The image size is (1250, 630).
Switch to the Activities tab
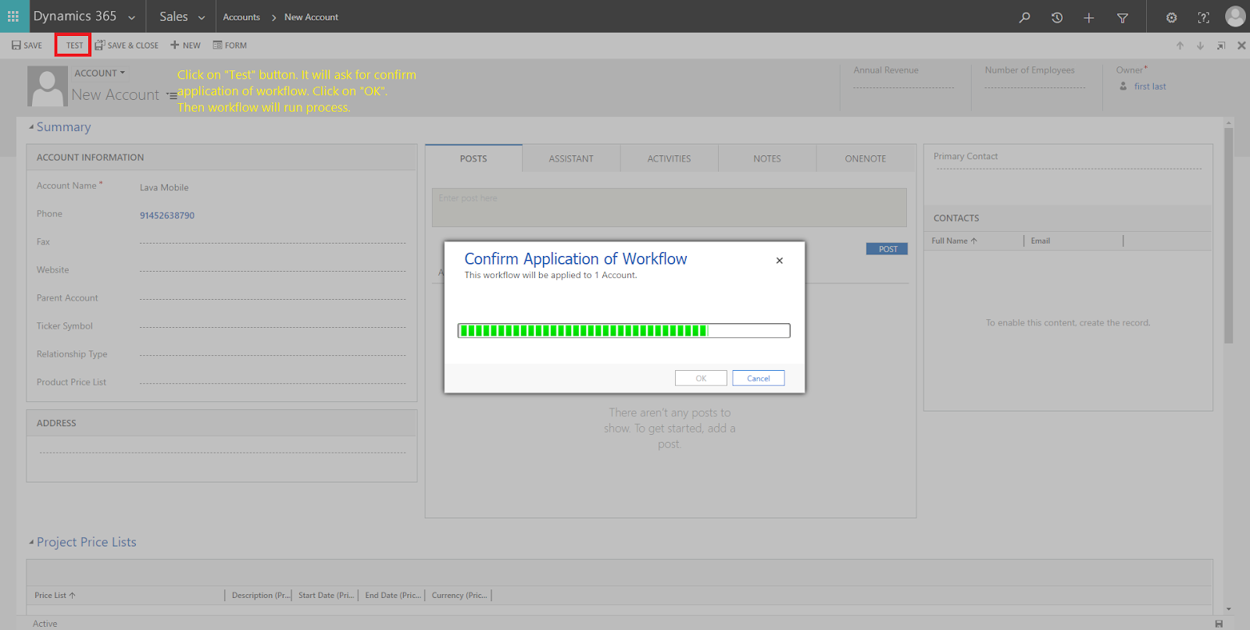(x=670, y=158)
